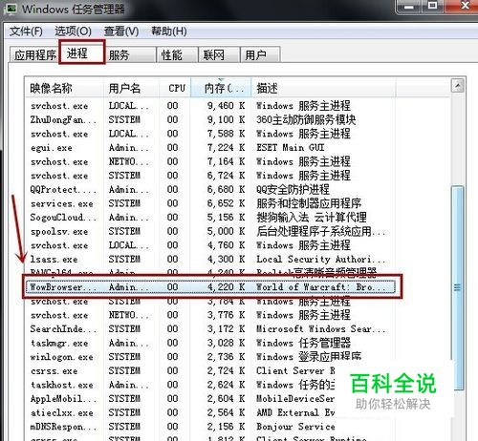
Task: Click description 服务和控制器应用程序
Action: (x=309, y=203)
